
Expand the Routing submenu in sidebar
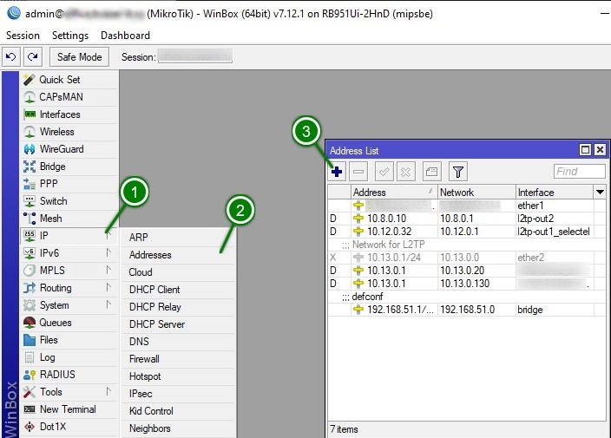pyautogui.click(x=56, y=288)
